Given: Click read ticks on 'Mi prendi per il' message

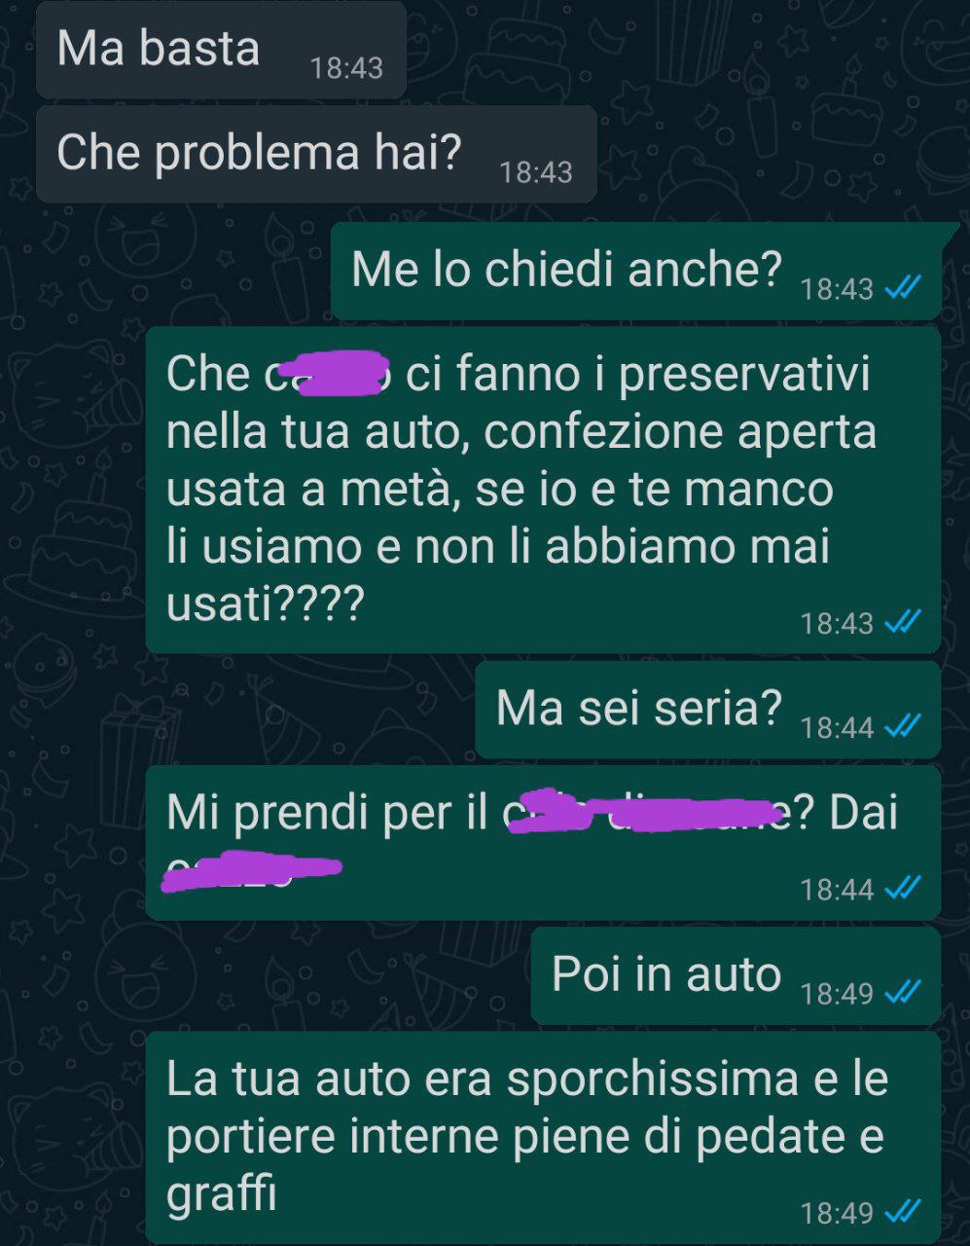Looking at the screenshot, I should [x=903, y=889].
